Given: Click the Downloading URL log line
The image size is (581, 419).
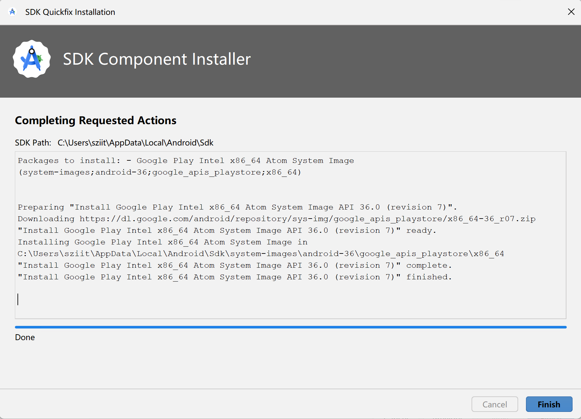Looking at the screenshot, I should click(277, 219).
